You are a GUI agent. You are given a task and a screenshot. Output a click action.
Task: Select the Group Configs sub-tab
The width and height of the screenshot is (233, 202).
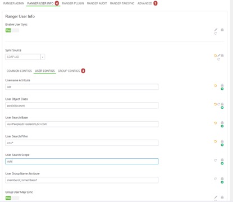[x=68, y=71]
